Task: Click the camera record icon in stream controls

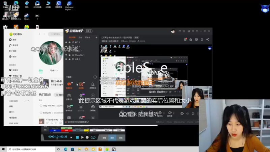Action: tap(182, 113)
